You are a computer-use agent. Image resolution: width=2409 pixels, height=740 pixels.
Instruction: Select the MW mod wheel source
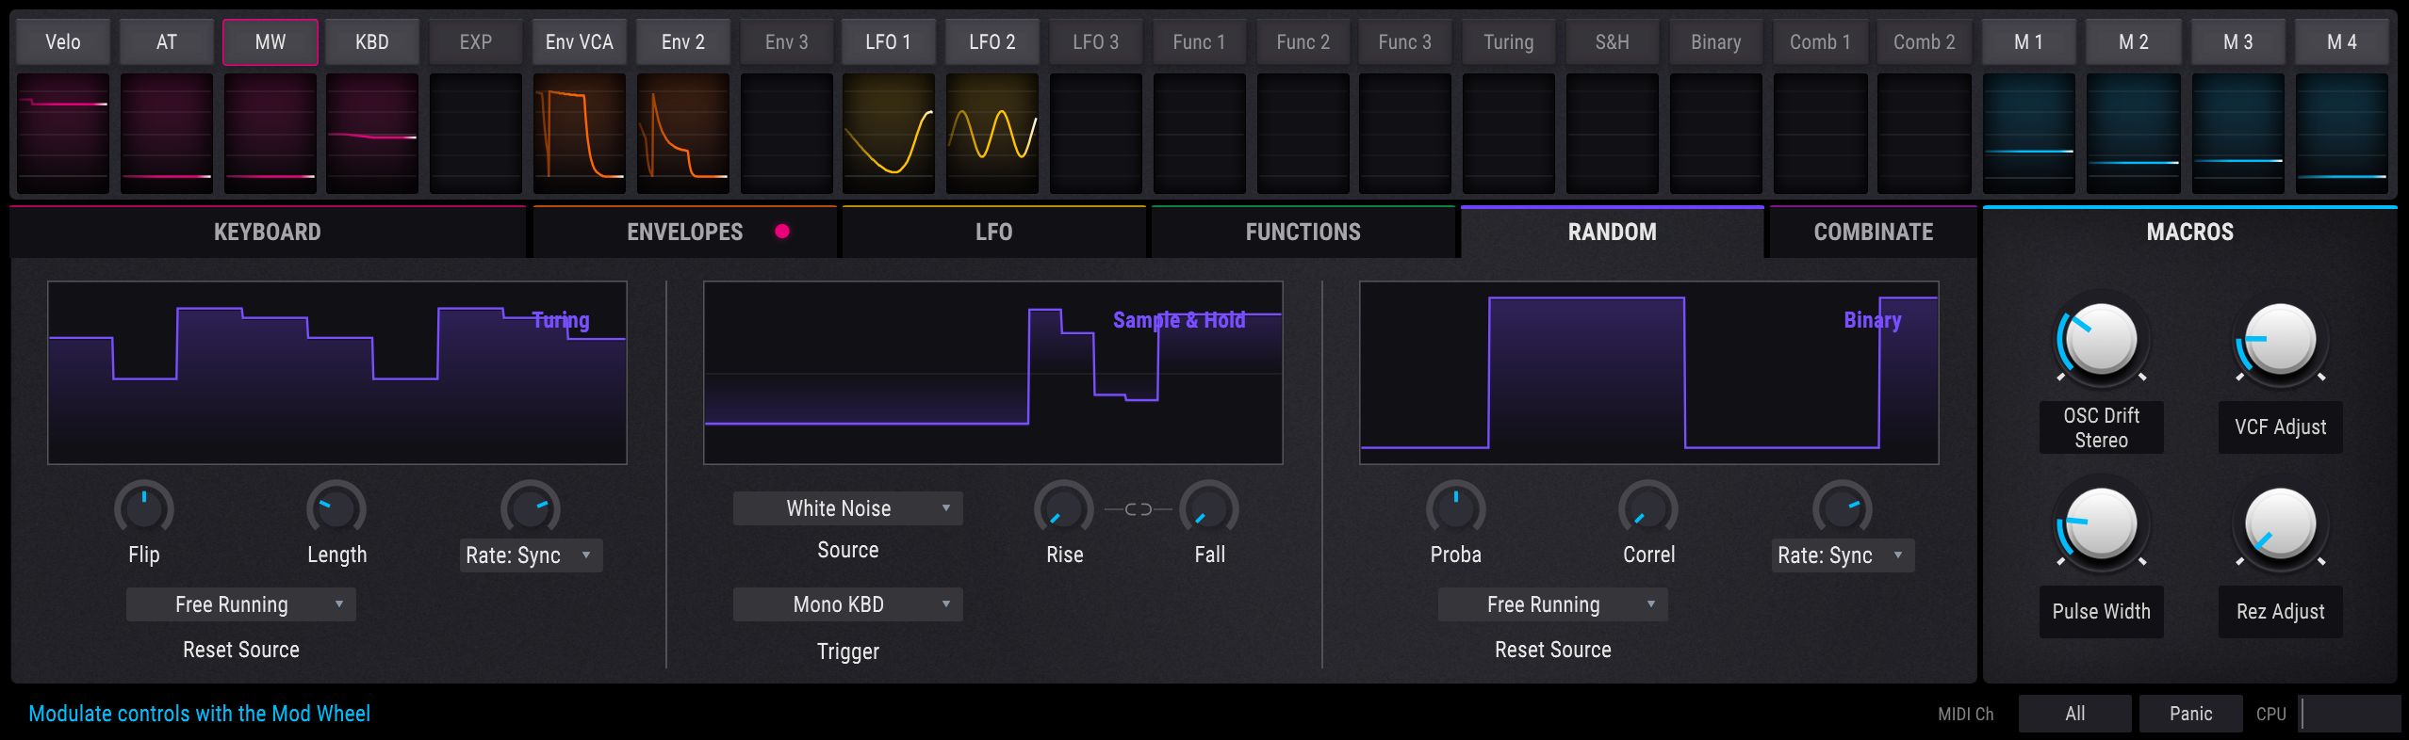pyautogui.click(x=270, y=42)
